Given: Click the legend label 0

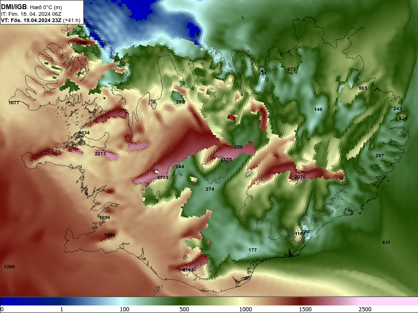Looking at the screenshot, I should (2, 309).
